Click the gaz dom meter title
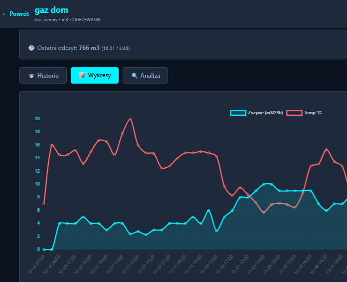The width and height of the screenshot is (347, 282). (51, 10)
